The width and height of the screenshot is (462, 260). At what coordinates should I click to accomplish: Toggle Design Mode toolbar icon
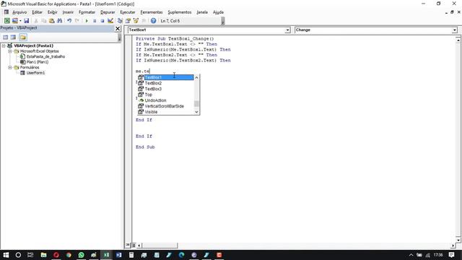(x=110, y=21)
